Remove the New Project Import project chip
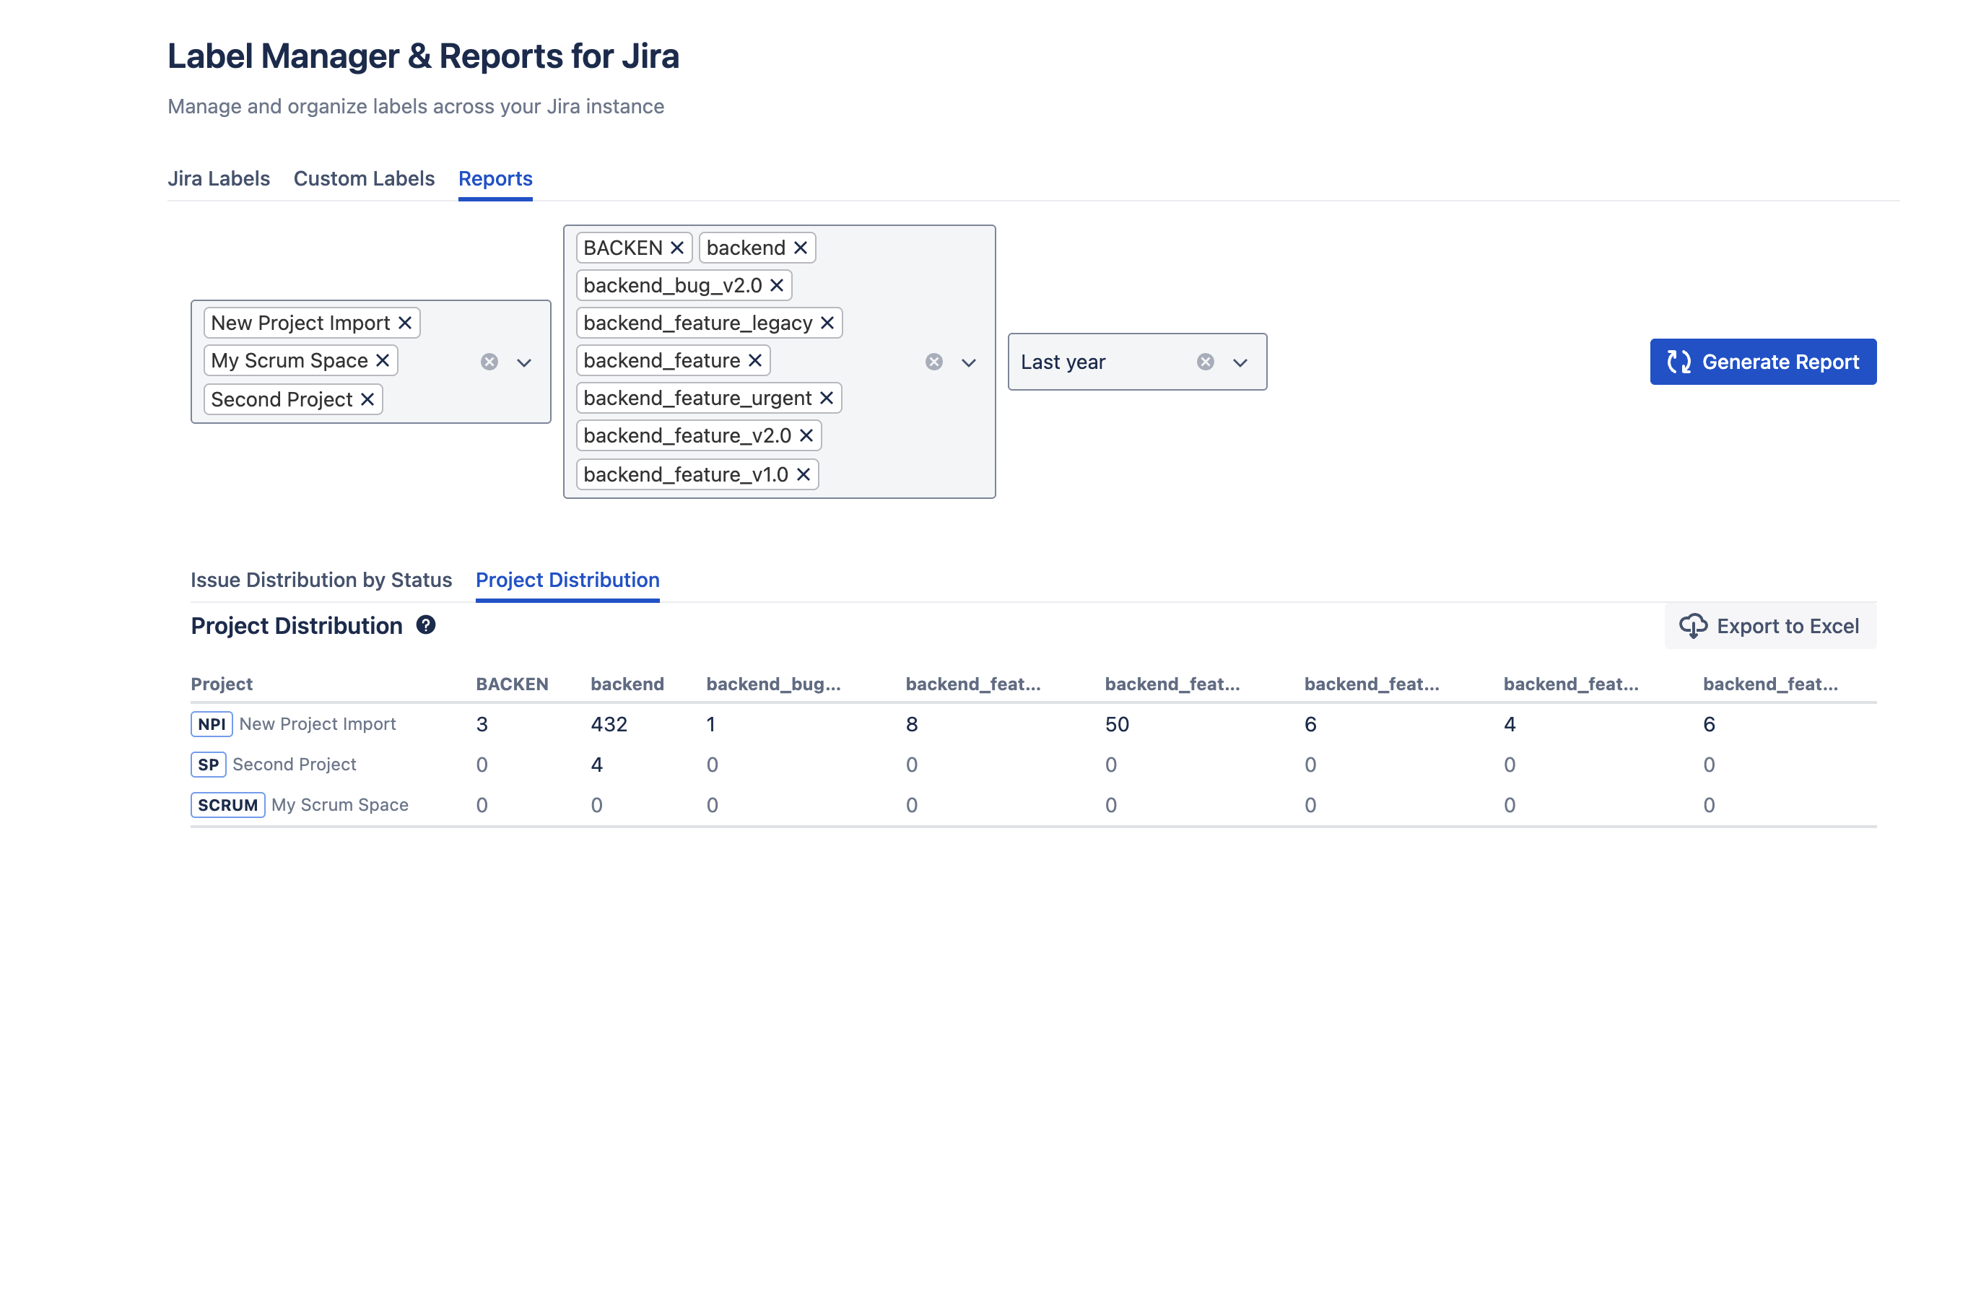Screen dimensions: 1968x1314 (x=405, y=323)
